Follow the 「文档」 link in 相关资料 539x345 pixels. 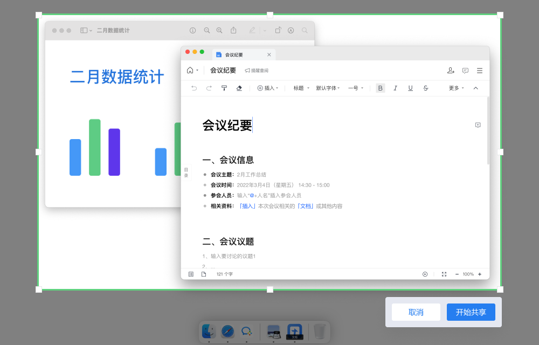coord(305,206)
